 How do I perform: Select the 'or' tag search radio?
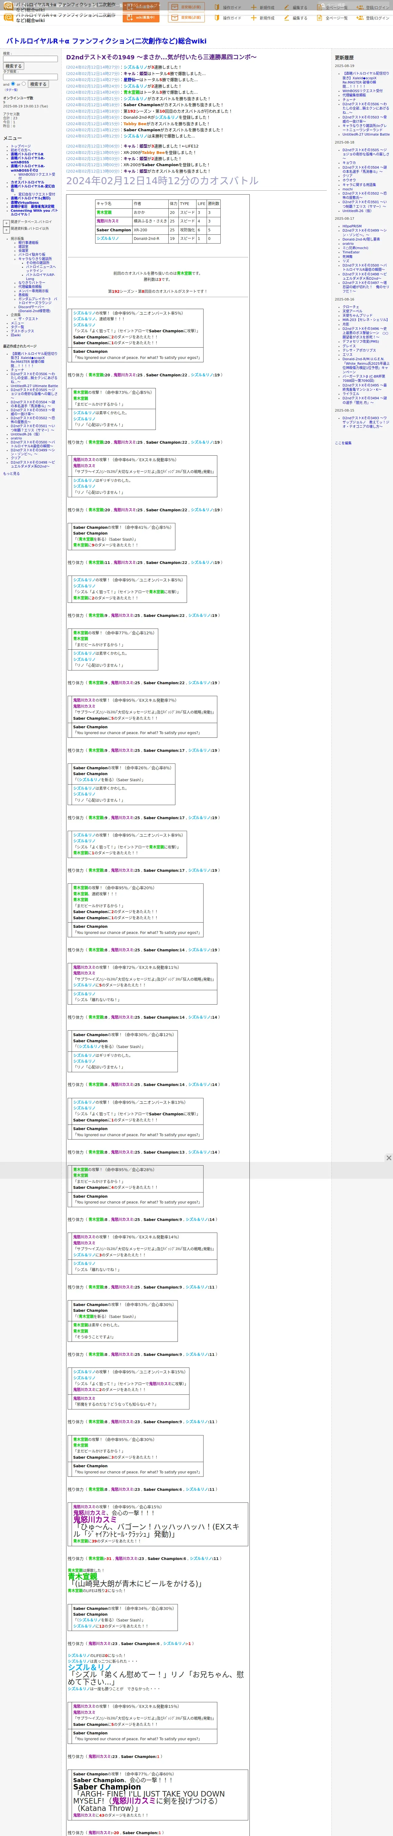(x=24, y=84)
